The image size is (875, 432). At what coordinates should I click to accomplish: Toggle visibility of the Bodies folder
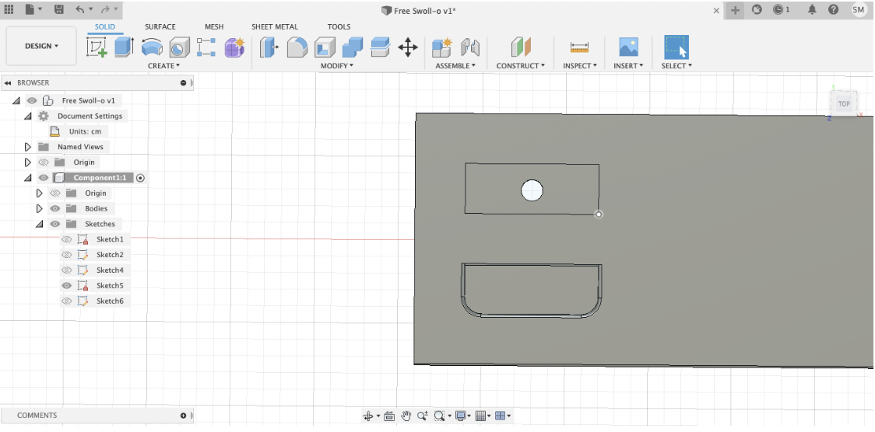pos(54,208)
